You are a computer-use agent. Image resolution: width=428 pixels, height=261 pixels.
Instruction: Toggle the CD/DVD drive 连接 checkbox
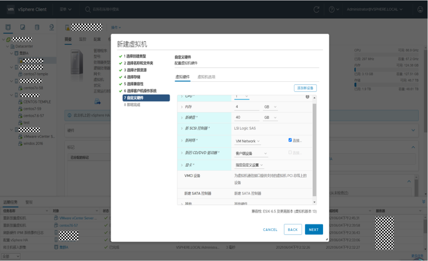(x=290, y=152)
